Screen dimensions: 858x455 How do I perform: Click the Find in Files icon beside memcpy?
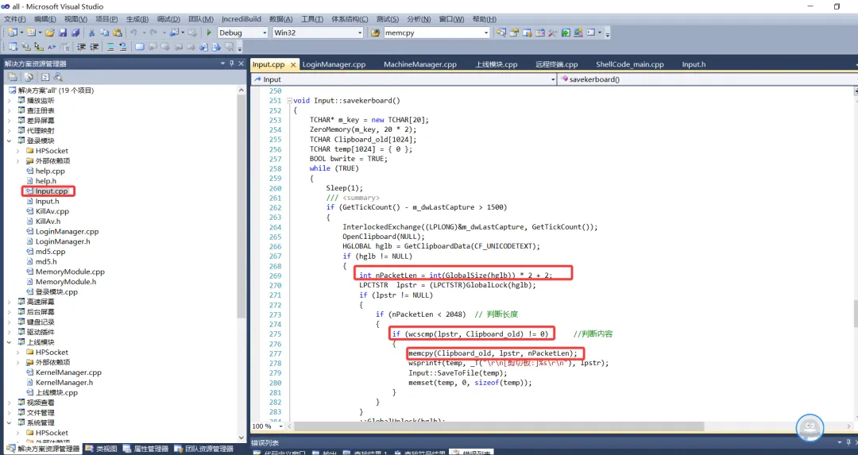click(x=375, y=33)
